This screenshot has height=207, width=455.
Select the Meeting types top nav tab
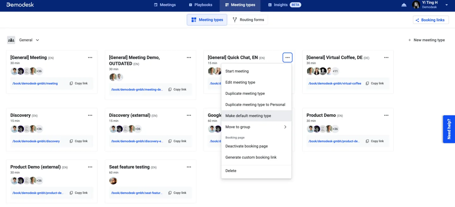(240, 5)
